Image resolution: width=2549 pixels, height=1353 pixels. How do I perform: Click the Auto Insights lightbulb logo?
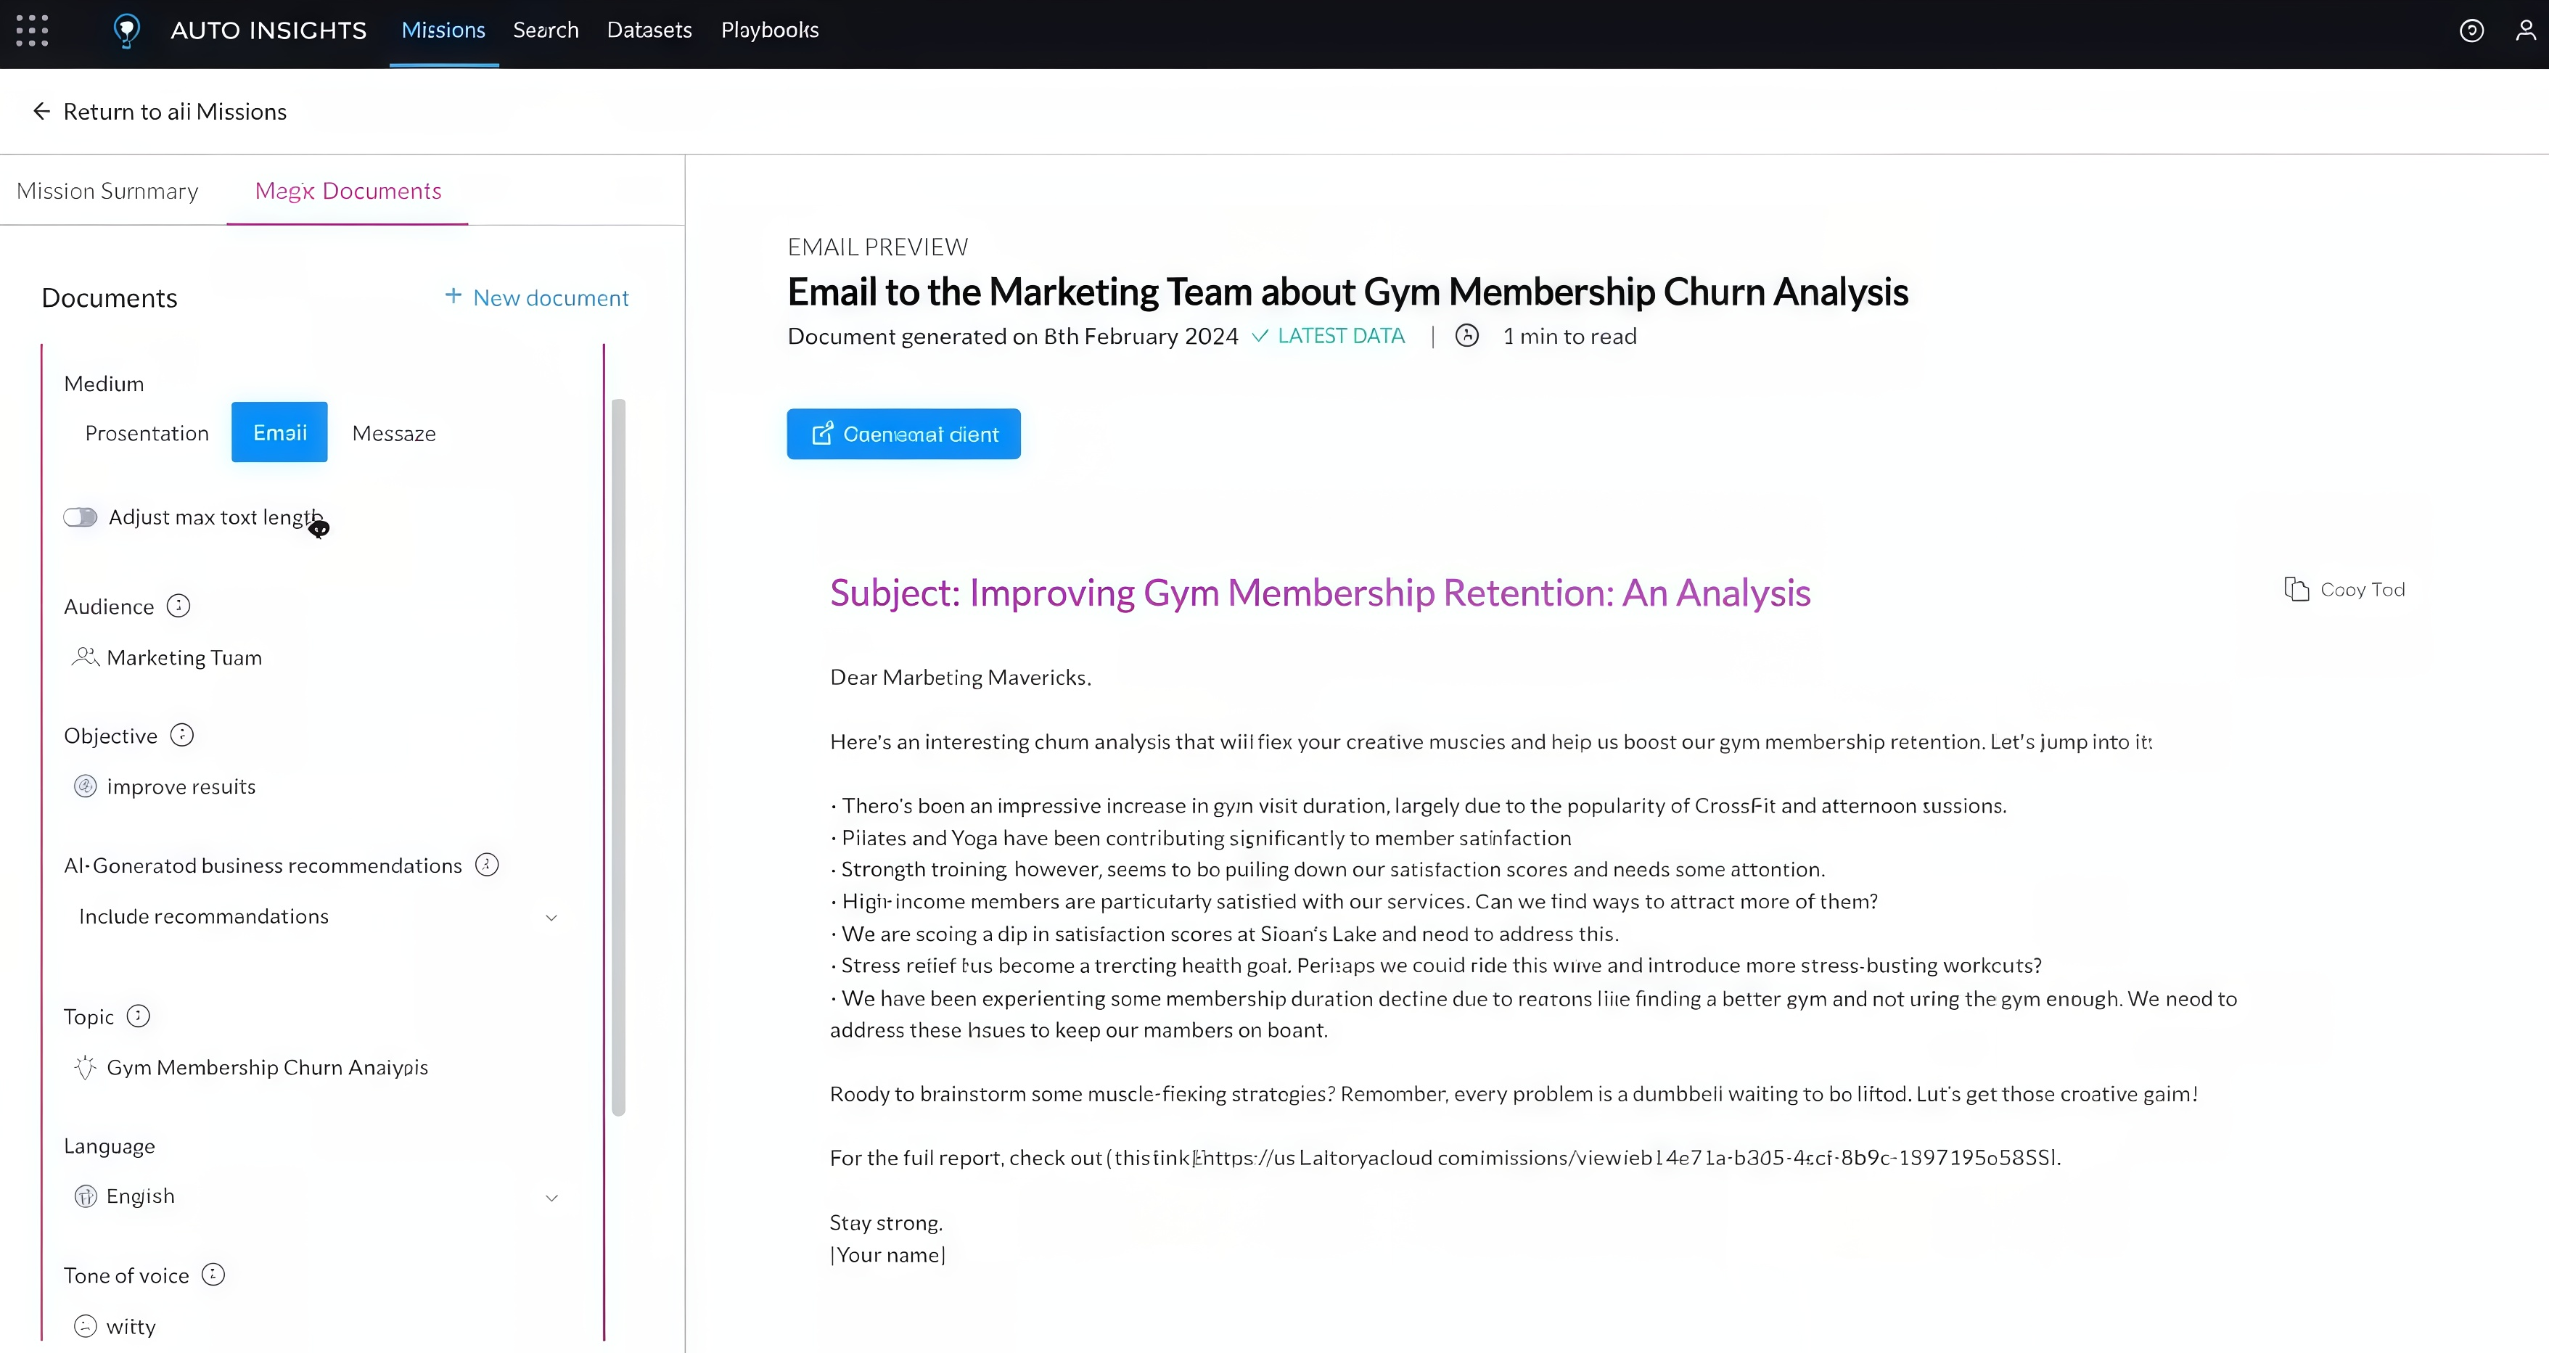pos(127,30)
